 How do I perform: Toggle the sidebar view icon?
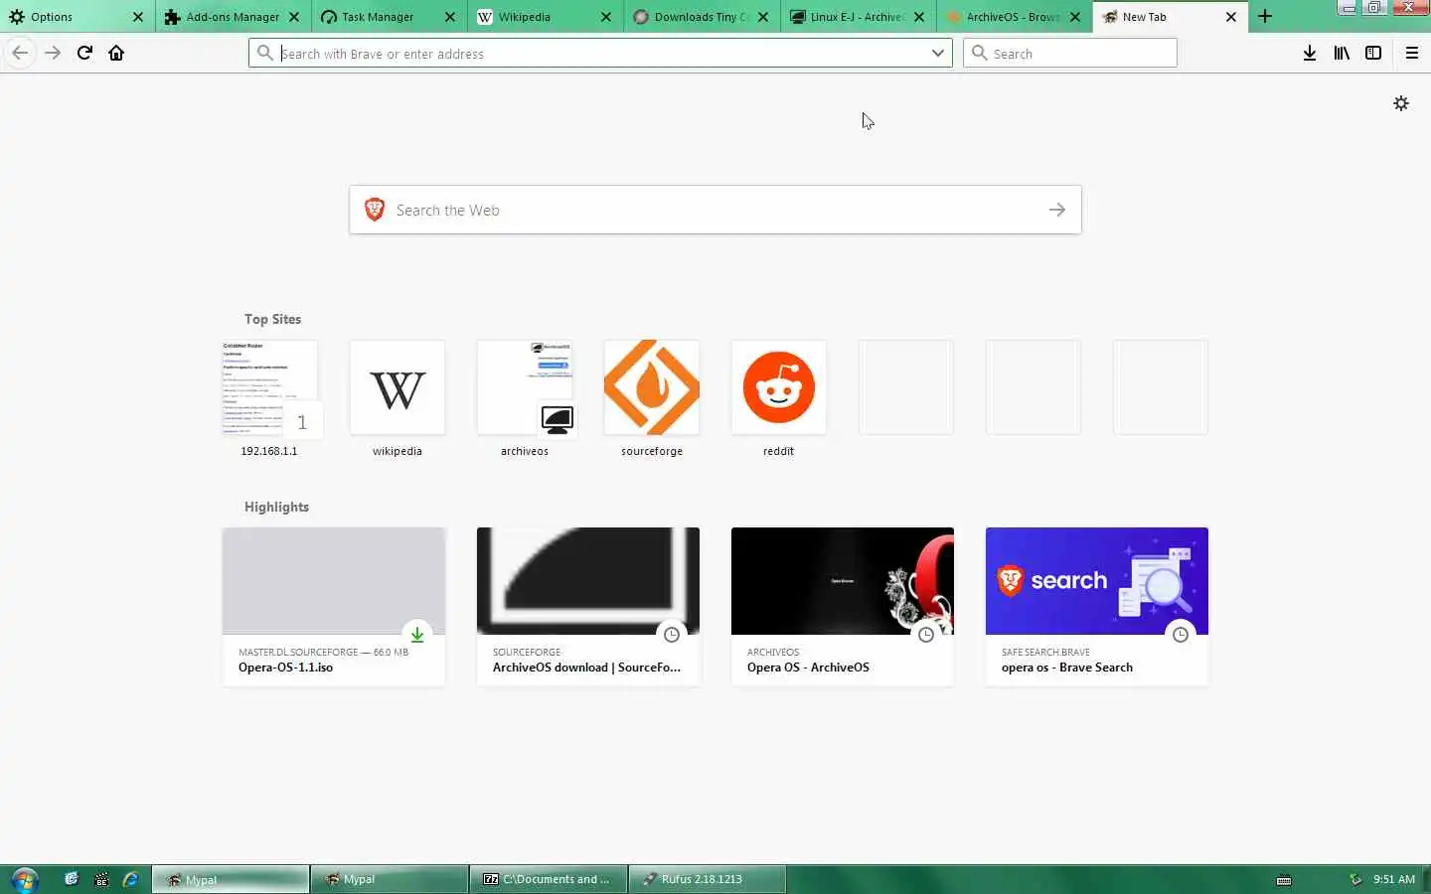[x=1373, y=53]
